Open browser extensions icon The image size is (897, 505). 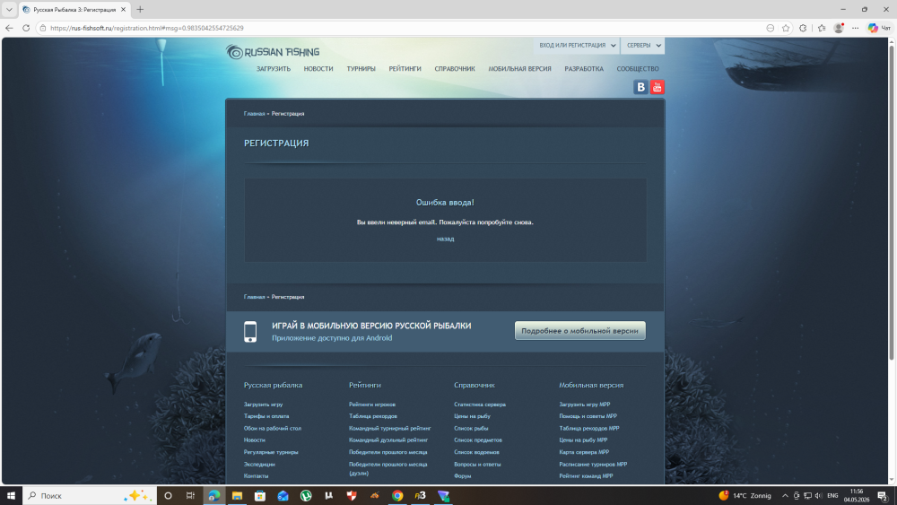click(803, 28)
